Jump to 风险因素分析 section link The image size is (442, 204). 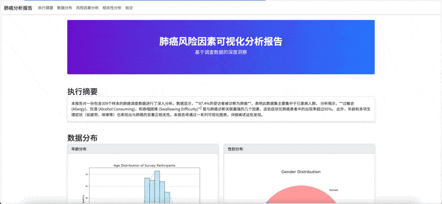click(87, 8)
